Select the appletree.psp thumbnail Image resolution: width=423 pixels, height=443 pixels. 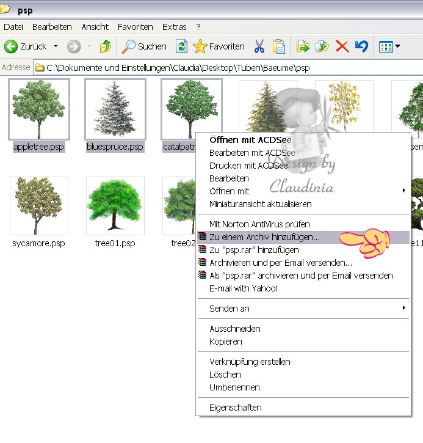click(39, 109)
